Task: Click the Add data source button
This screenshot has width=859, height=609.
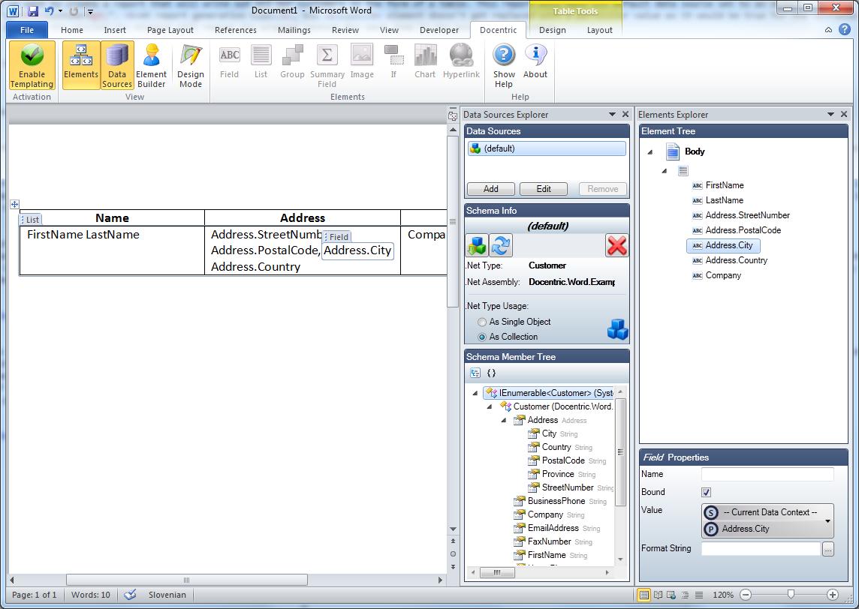Action: pyautogui.click(x=491, y=189)
